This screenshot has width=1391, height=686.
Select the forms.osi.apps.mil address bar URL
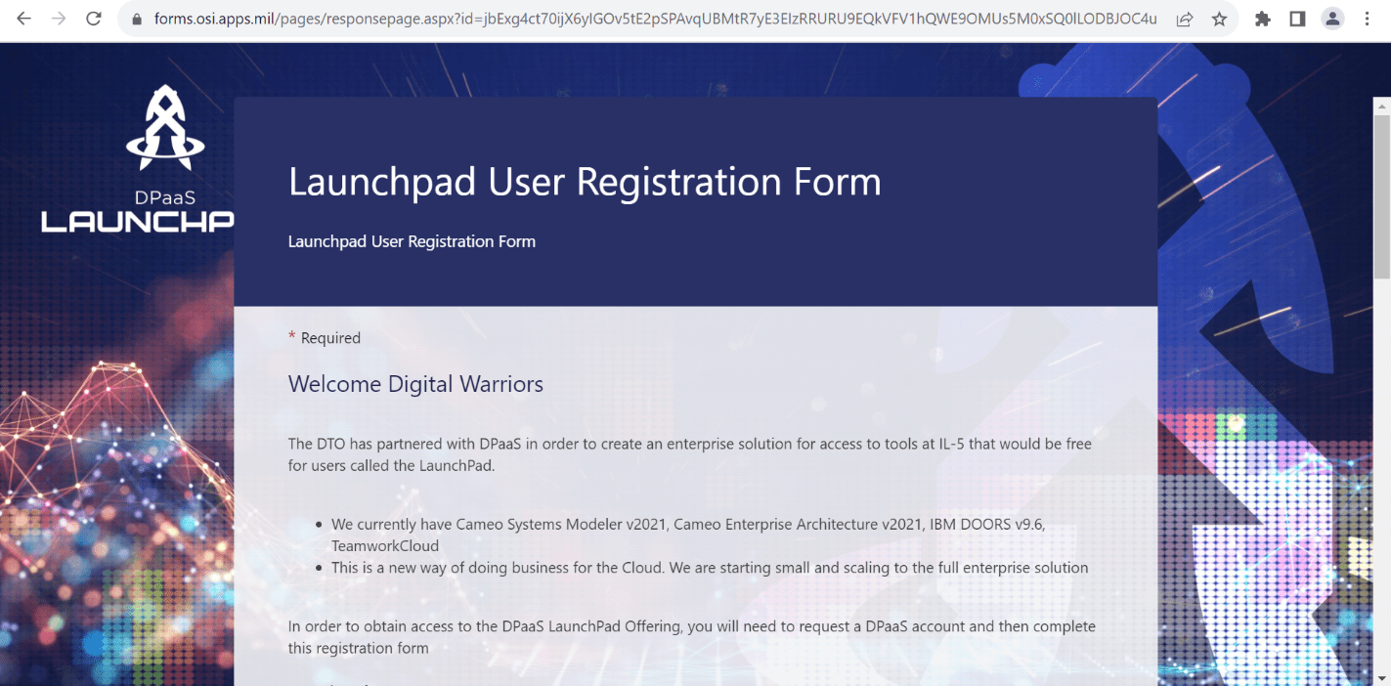point(655,19)
